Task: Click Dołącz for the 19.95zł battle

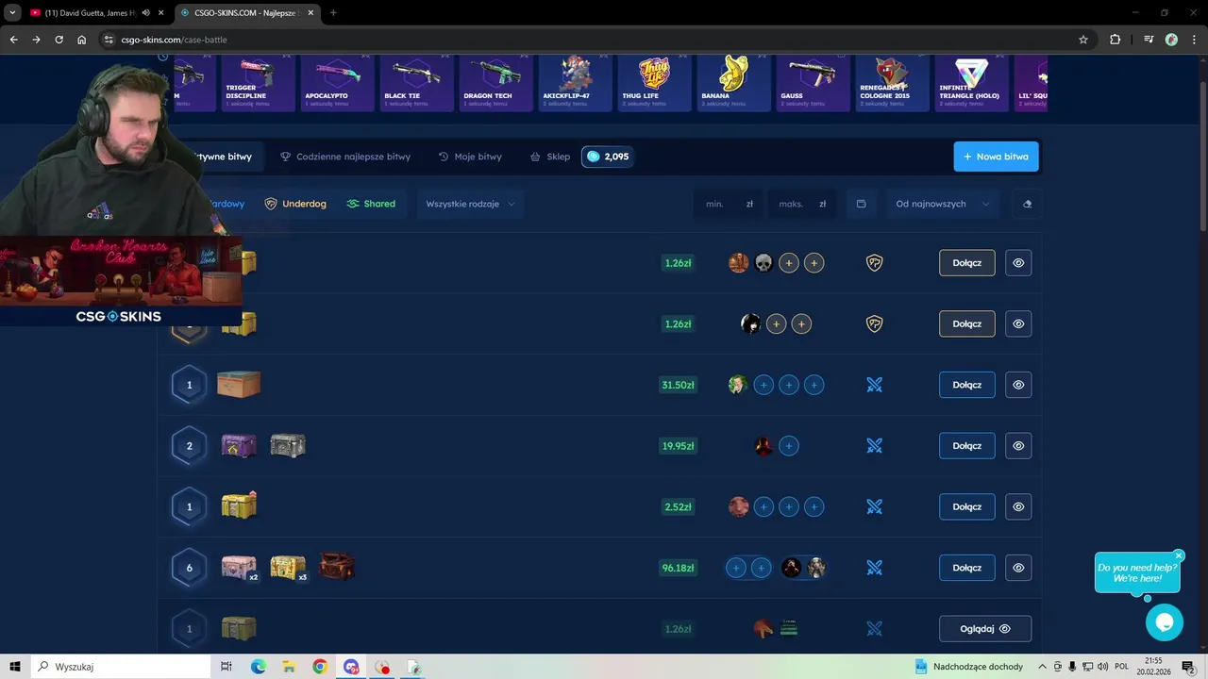Action: [966, 446]
